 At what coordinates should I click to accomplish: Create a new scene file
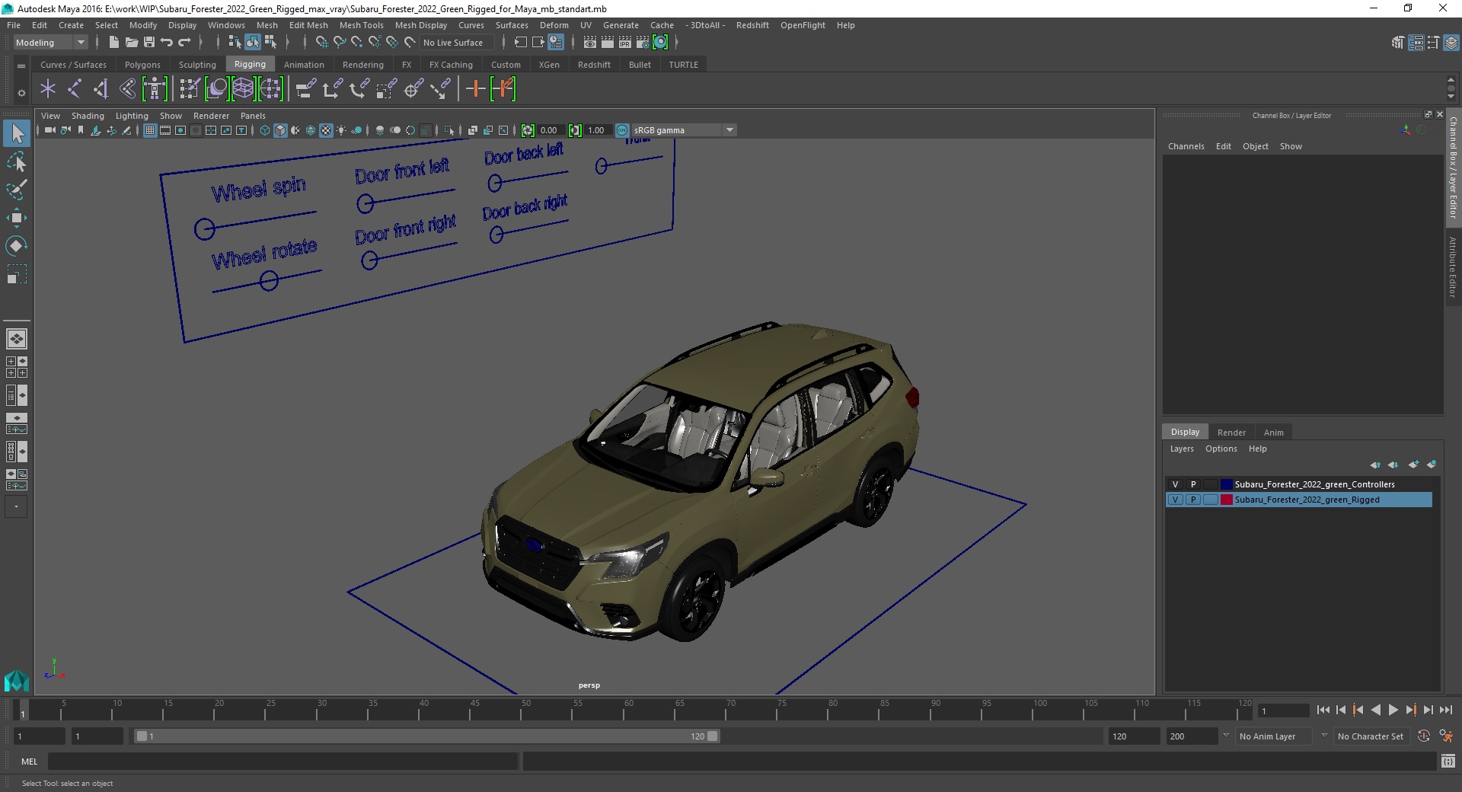[x=113, y=43]
